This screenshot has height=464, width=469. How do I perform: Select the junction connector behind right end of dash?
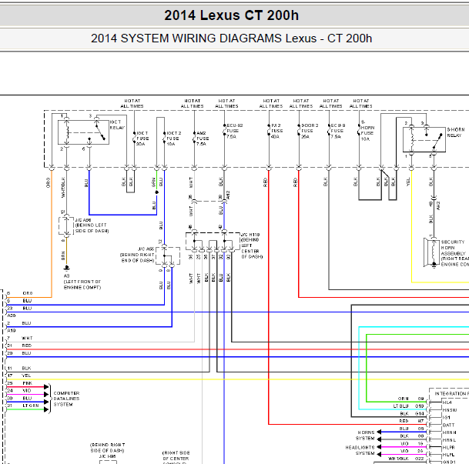coord(168,255)
